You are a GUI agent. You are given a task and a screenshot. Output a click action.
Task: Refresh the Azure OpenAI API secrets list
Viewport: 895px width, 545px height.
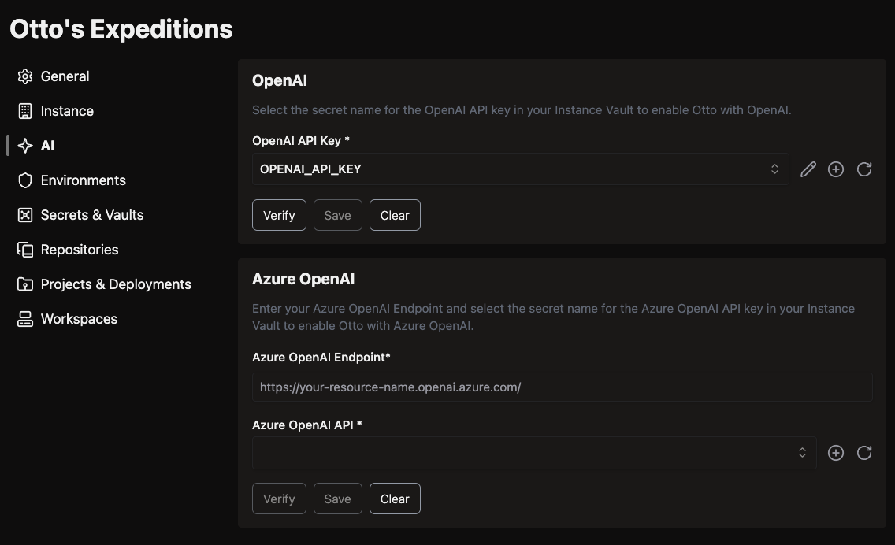[864, 453]
